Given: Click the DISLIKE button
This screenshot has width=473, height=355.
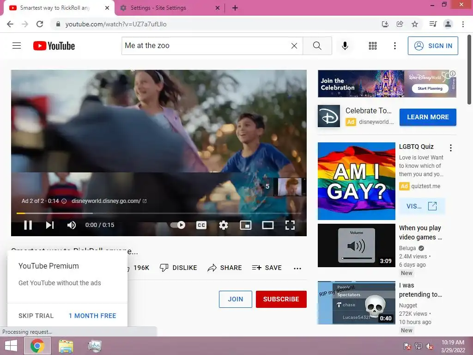Looking at the screenshot, I should tap(178, 268).
